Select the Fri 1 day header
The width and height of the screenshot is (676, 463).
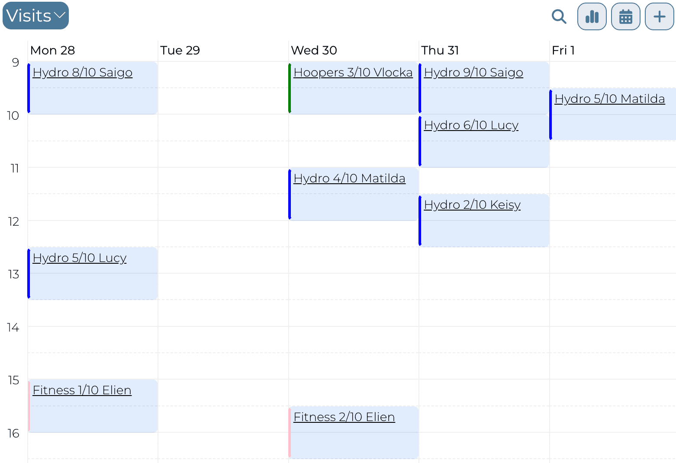pos(563,50)
